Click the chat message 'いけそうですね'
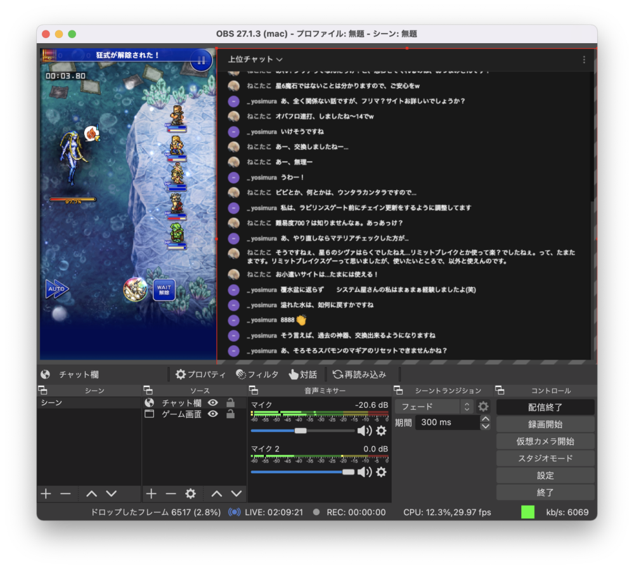 tap(302, 132)
